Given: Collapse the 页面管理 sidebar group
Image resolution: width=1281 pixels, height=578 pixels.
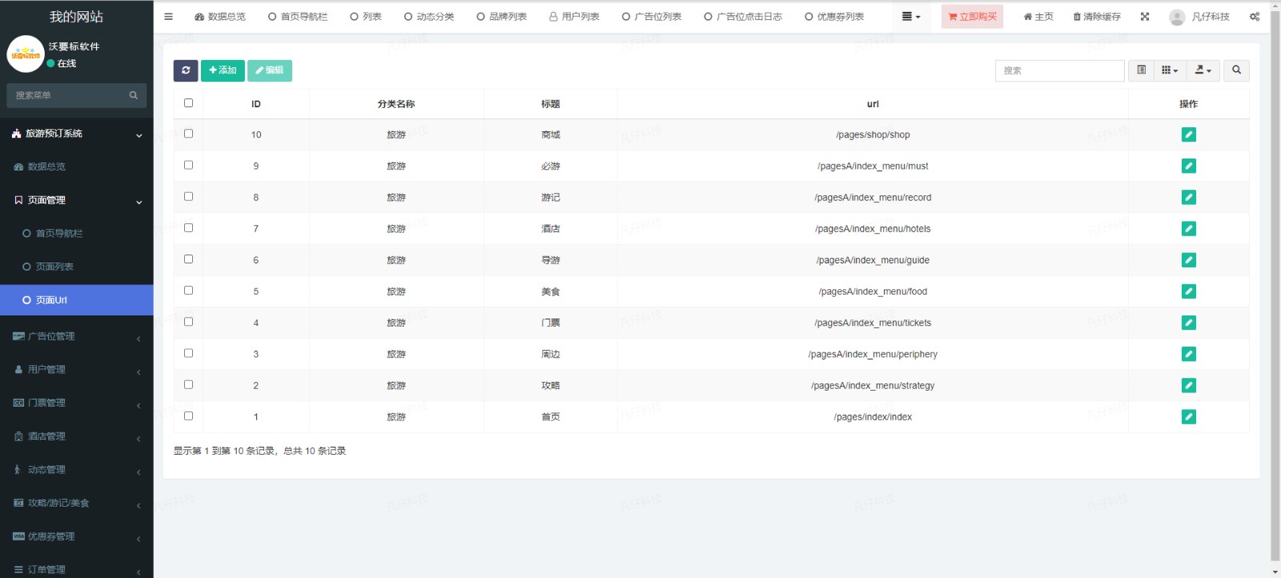Looking at the screenshot, I should [77, 200].
